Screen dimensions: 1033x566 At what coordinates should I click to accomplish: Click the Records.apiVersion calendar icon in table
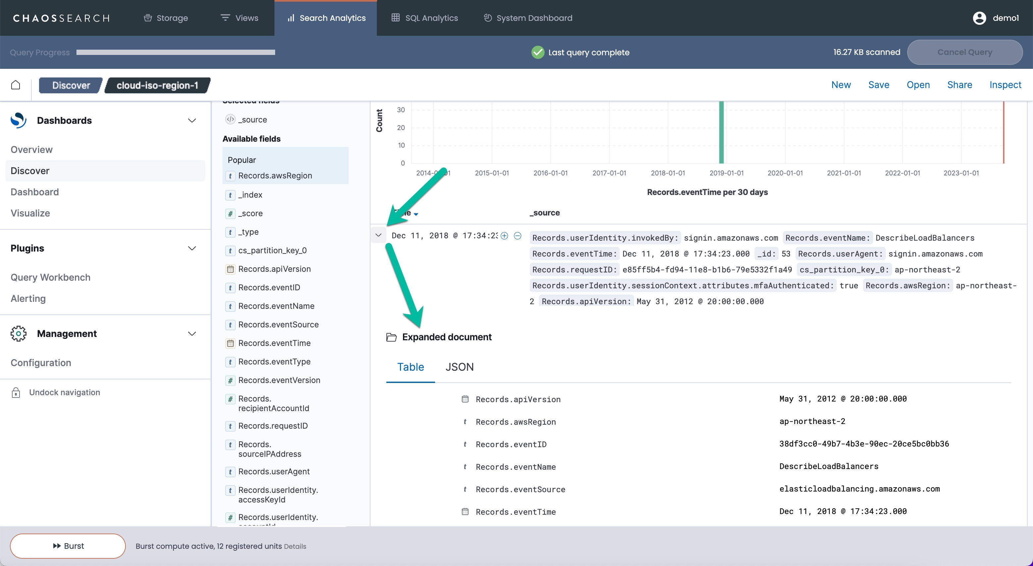click(465, 399)
